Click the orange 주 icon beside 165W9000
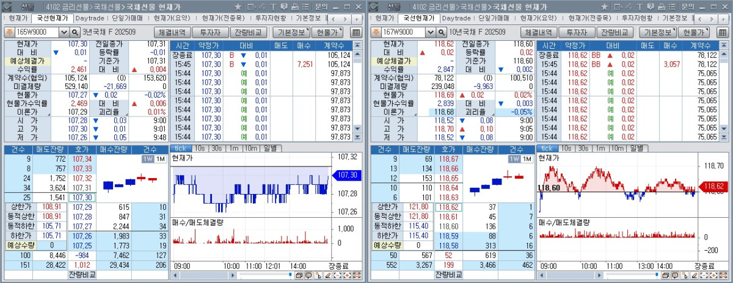733x283 pixels. [9, 32]
